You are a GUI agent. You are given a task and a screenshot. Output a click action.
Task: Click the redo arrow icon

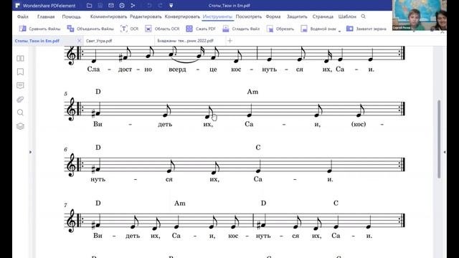pyautogui.click(x=160, y=6)
